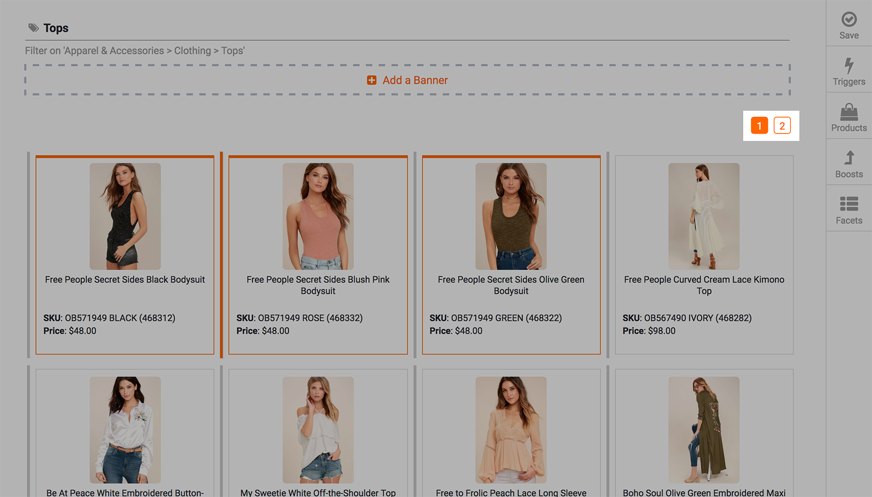This screenshot has width=872, height=497.
Task: Click the Save checkmark icon
Action: [x=849, y=20]
